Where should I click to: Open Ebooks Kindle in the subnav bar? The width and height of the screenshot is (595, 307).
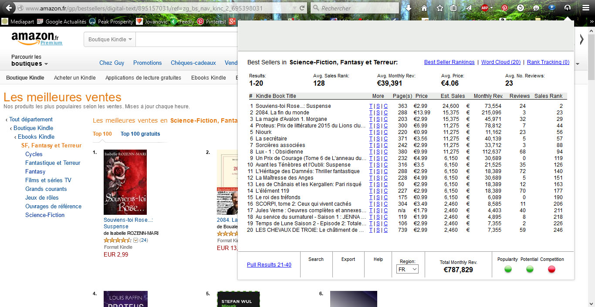point(209,78)
